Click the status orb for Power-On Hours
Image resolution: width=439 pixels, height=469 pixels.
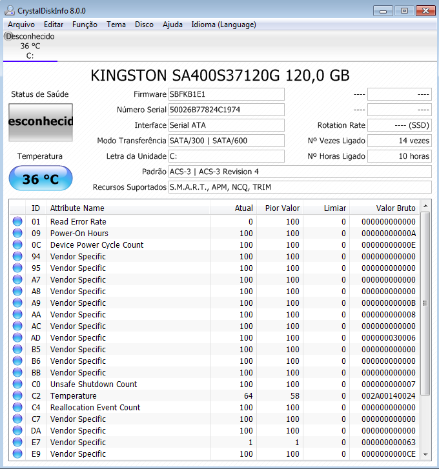tap(17, 233)
